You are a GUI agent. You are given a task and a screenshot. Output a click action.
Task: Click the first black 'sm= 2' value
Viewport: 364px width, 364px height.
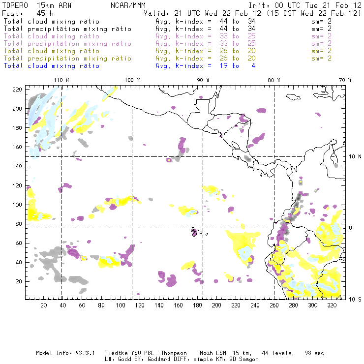coord(321,21)
